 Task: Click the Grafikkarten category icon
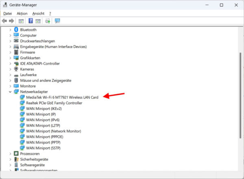pyautogui.click(x=16, y=58)
